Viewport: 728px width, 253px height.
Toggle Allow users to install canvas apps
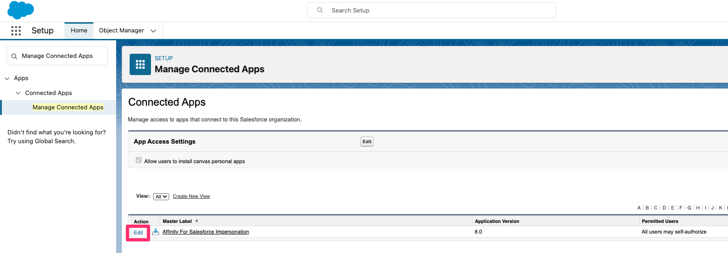138,161
